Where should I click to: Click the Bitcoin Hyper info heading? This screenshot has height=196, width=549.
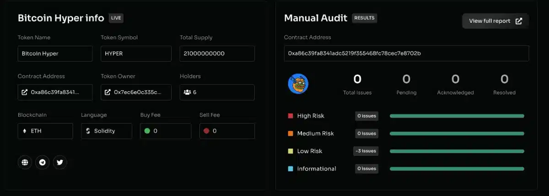click(x=61, y=18)
